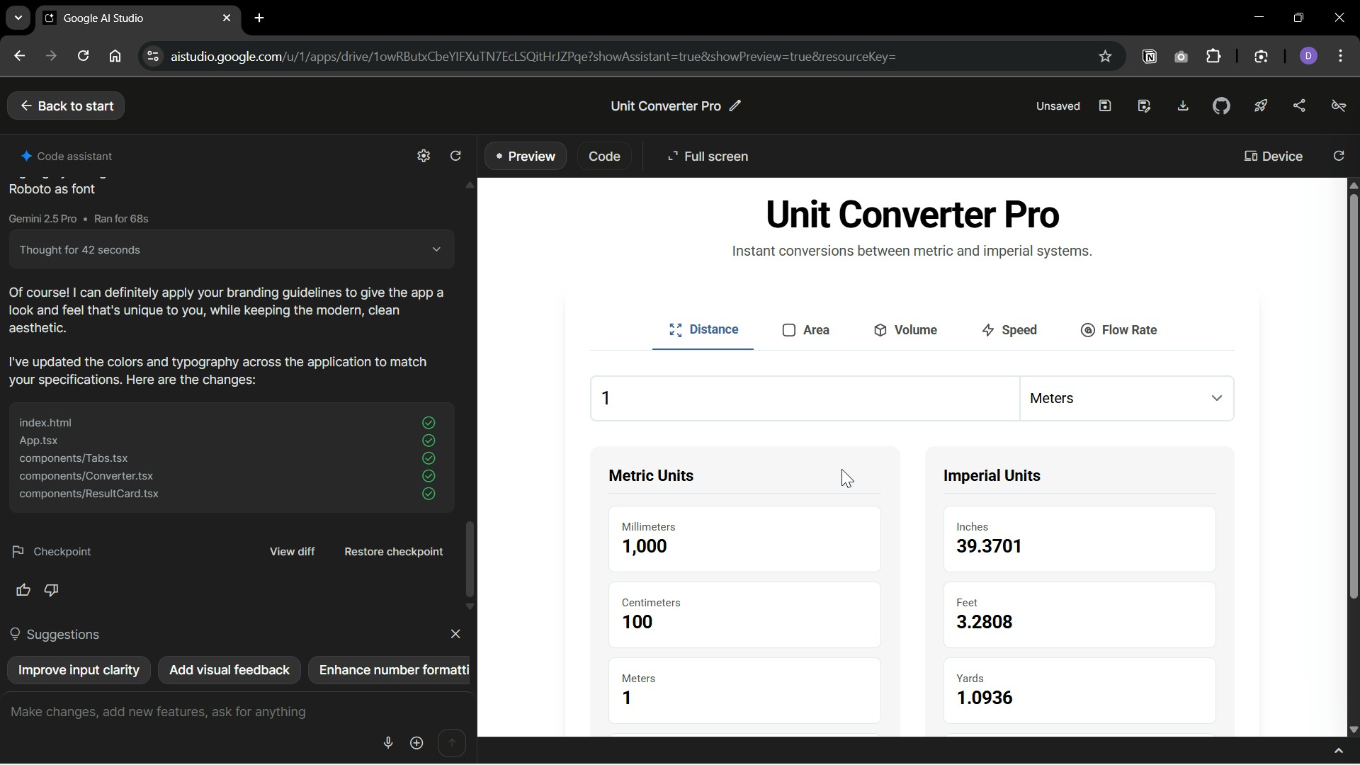This screenshot has height=765, width=1360.
Task: Click the rocket deploy icon
Action: coord(1261,106)
